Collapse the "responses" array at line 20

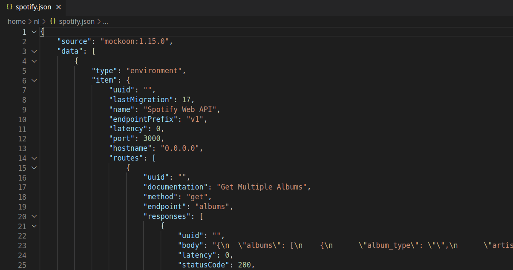34,216
